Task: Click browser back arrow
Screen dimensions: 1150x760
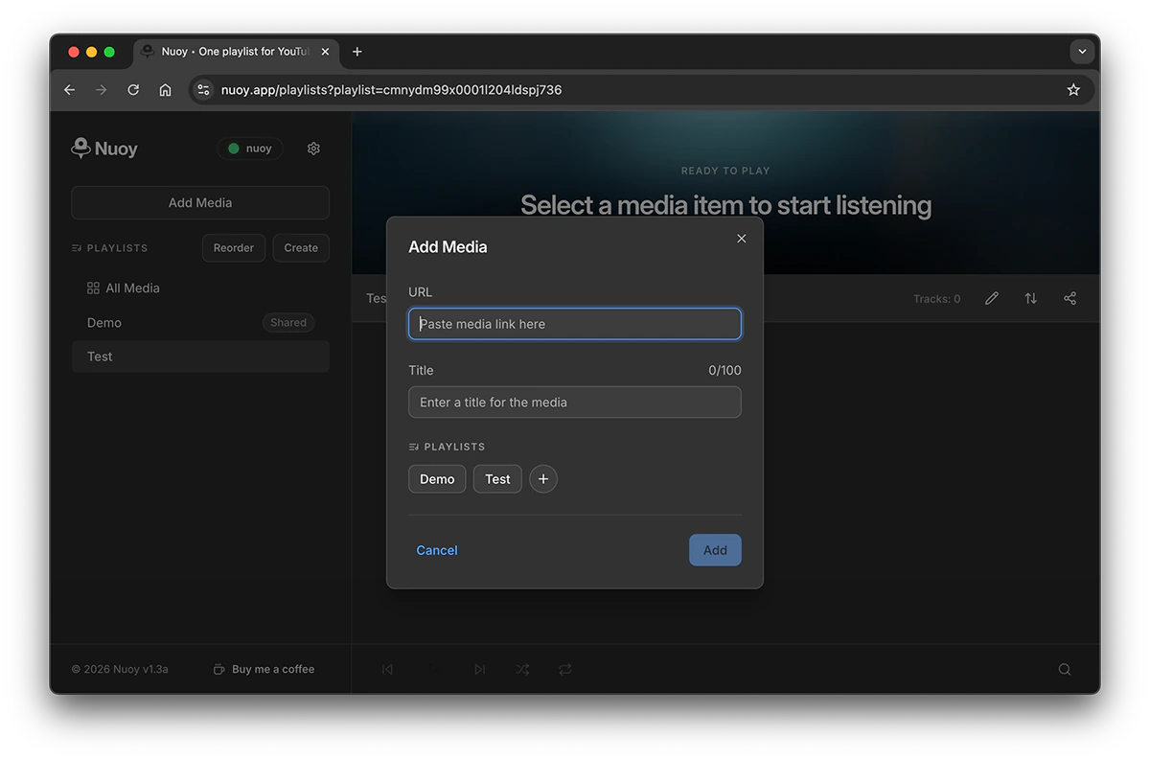Action: pyautogui.click(x=69, y=90)
